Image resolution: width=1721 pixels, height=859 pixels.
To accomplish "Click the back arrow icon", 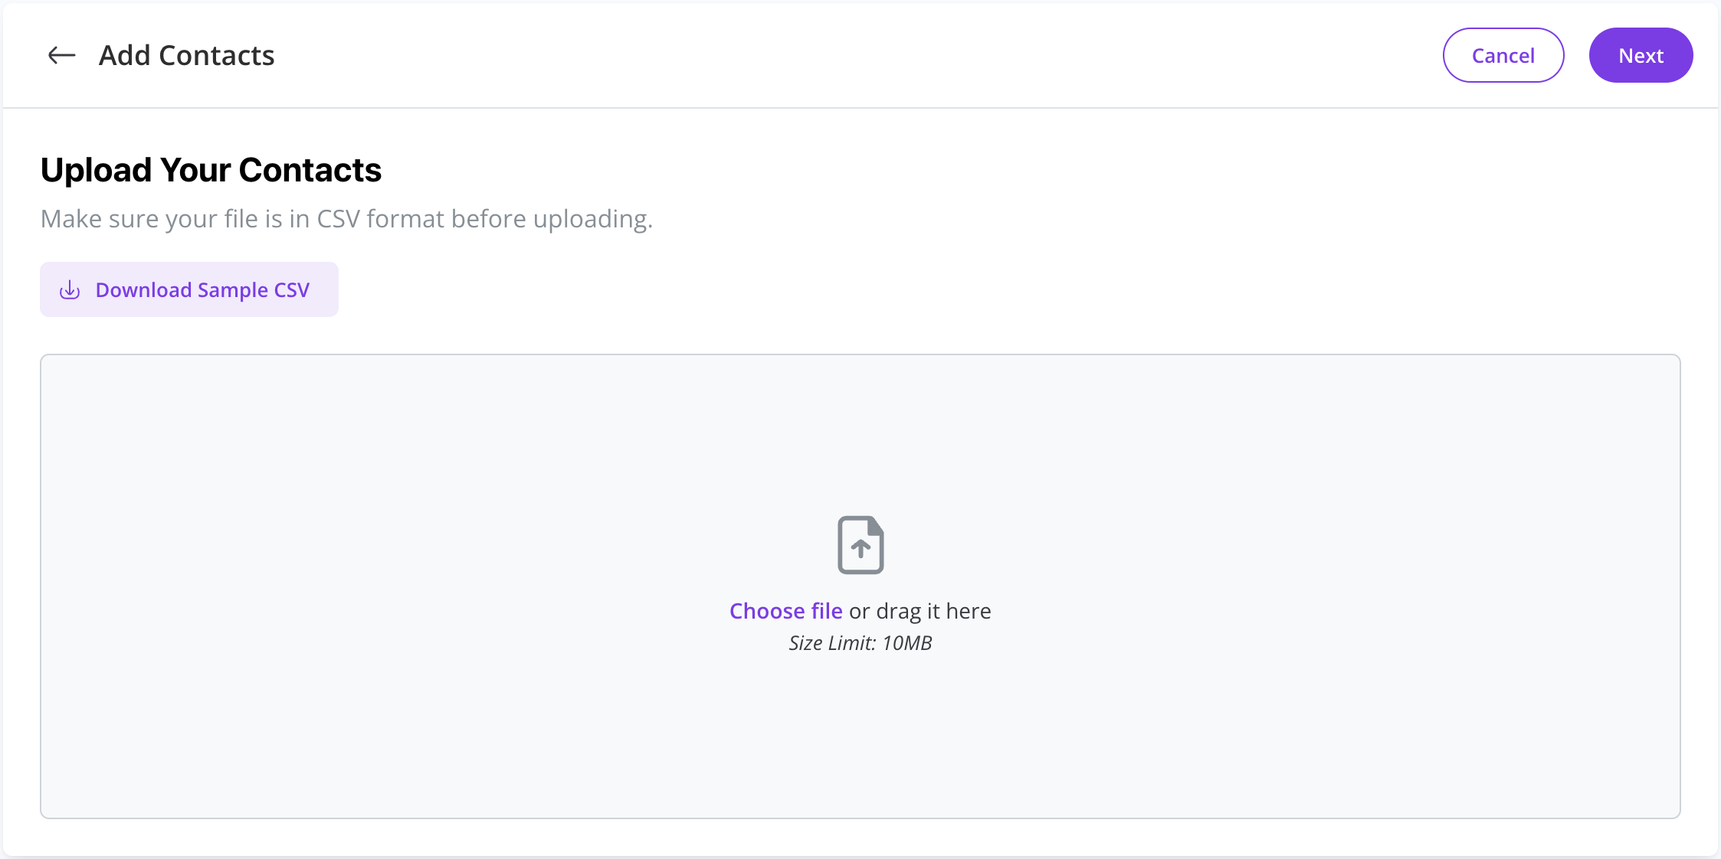I will point(61,55).
